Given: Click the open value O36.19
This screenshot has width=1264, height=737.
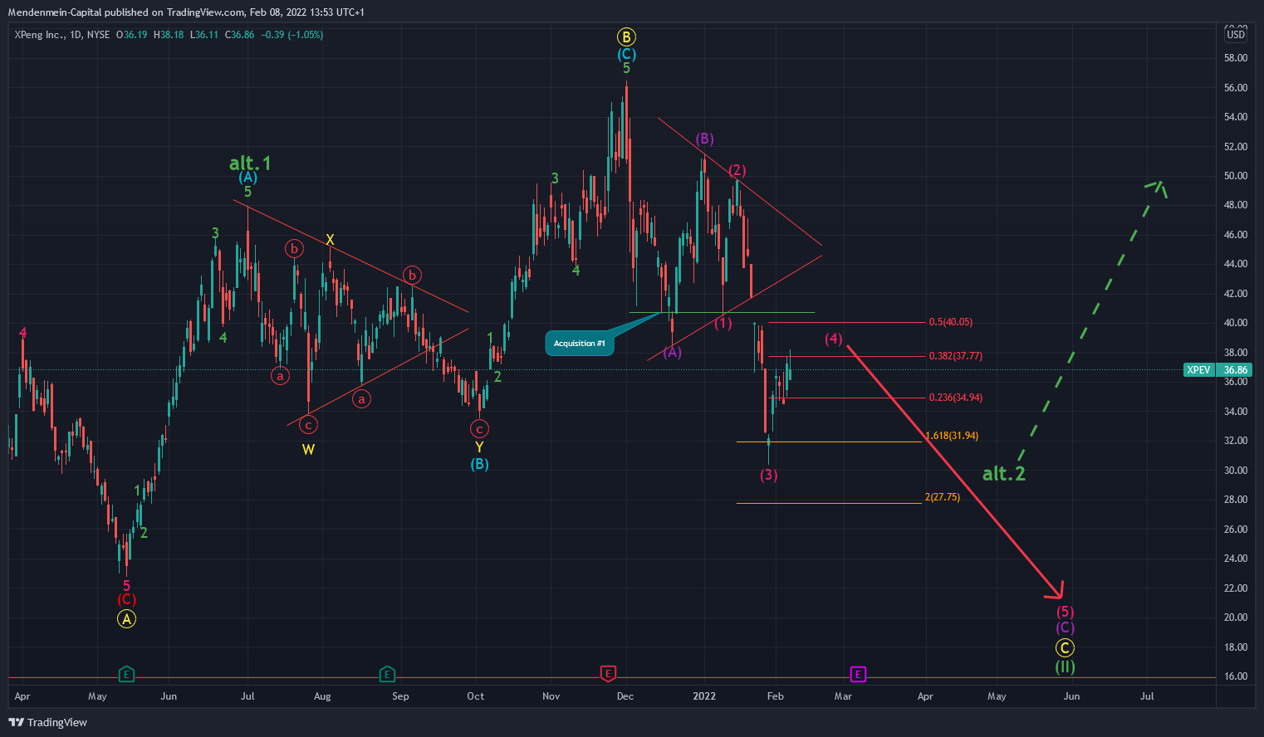Looking at the screenshot, I should (132, 35).
